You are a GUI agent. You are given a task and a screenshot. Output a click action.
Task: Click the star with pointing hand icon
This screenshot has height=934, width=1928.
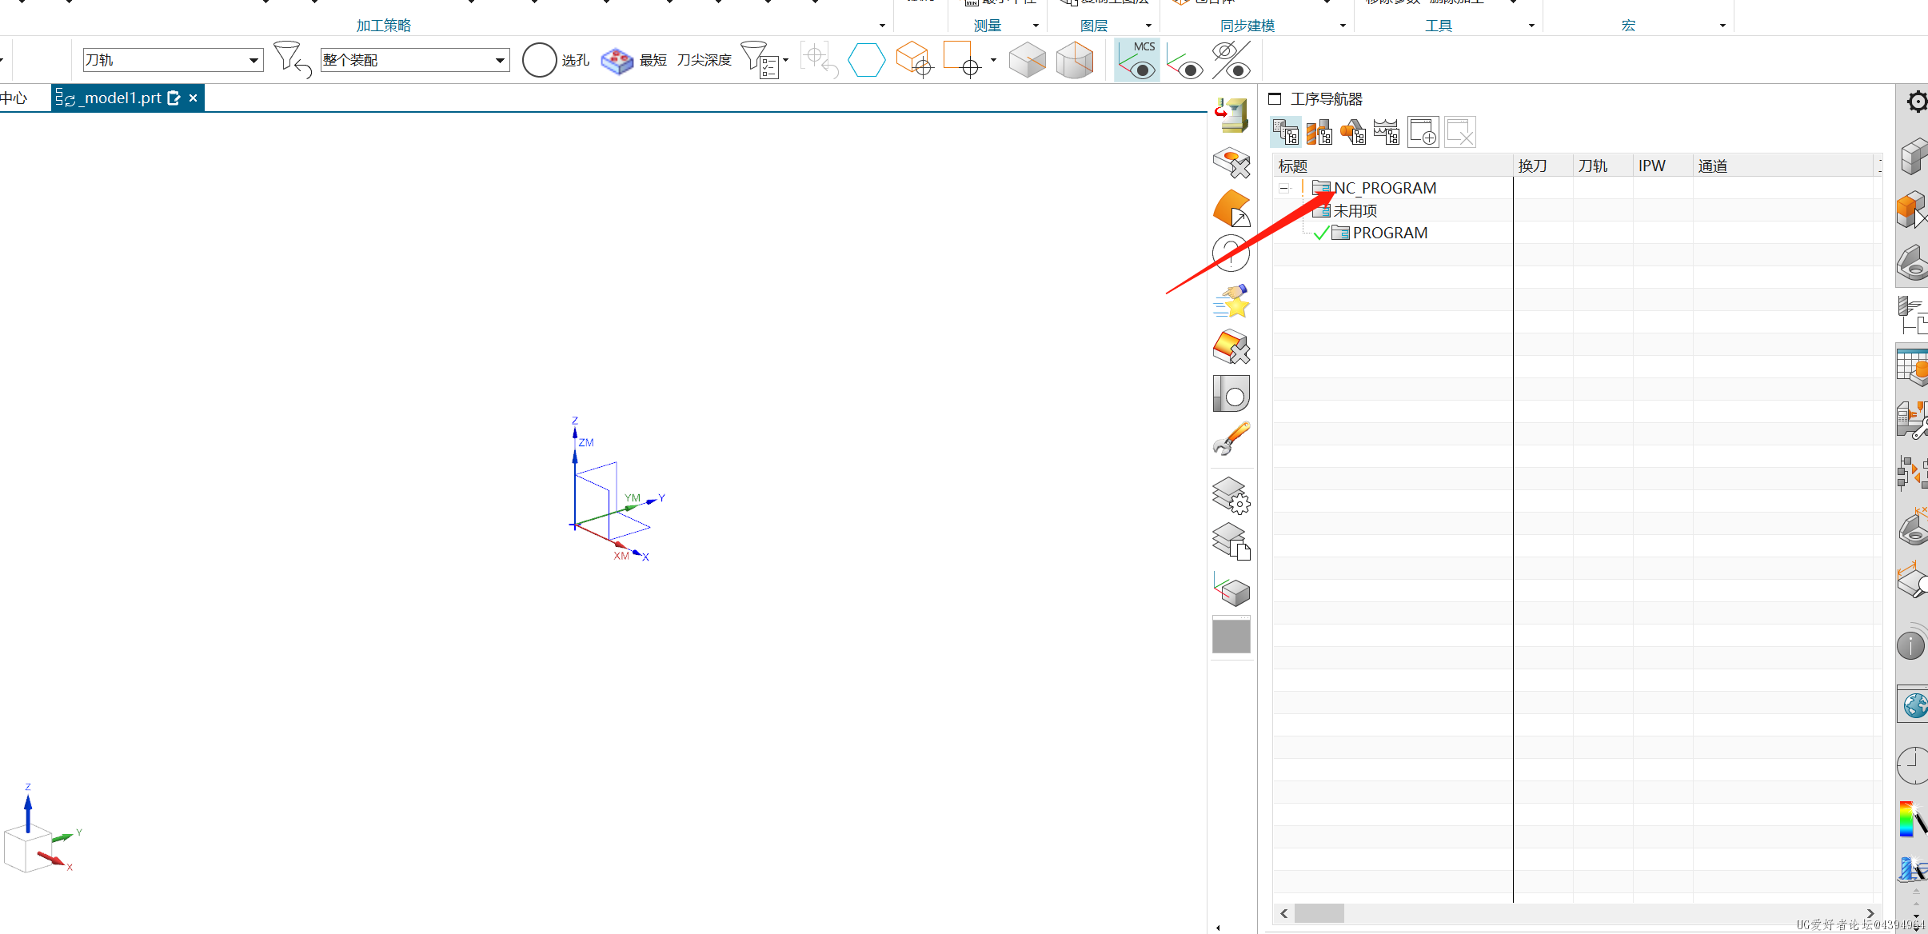pyautogui.click(x=1231, y=301)
